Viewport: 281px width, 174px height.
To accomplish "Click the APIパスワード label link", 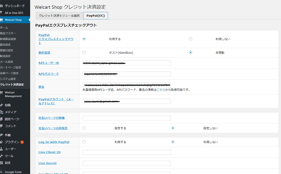I will (49, 74).
